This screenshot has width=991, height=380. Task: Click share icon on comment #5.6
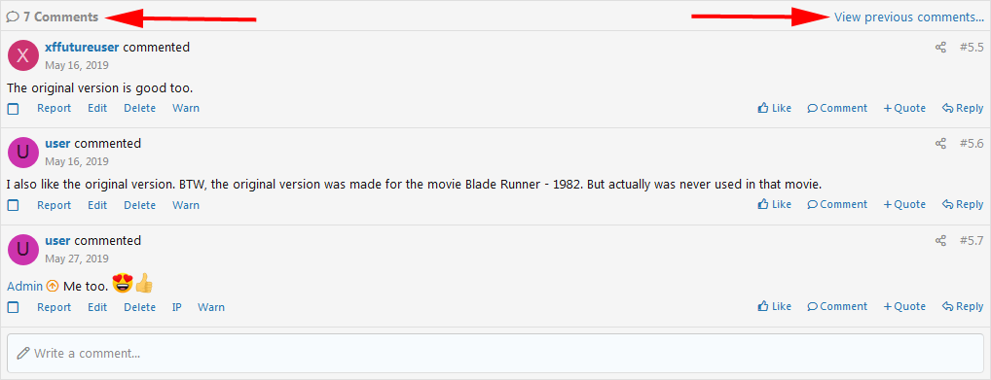(x=940, y=144)
